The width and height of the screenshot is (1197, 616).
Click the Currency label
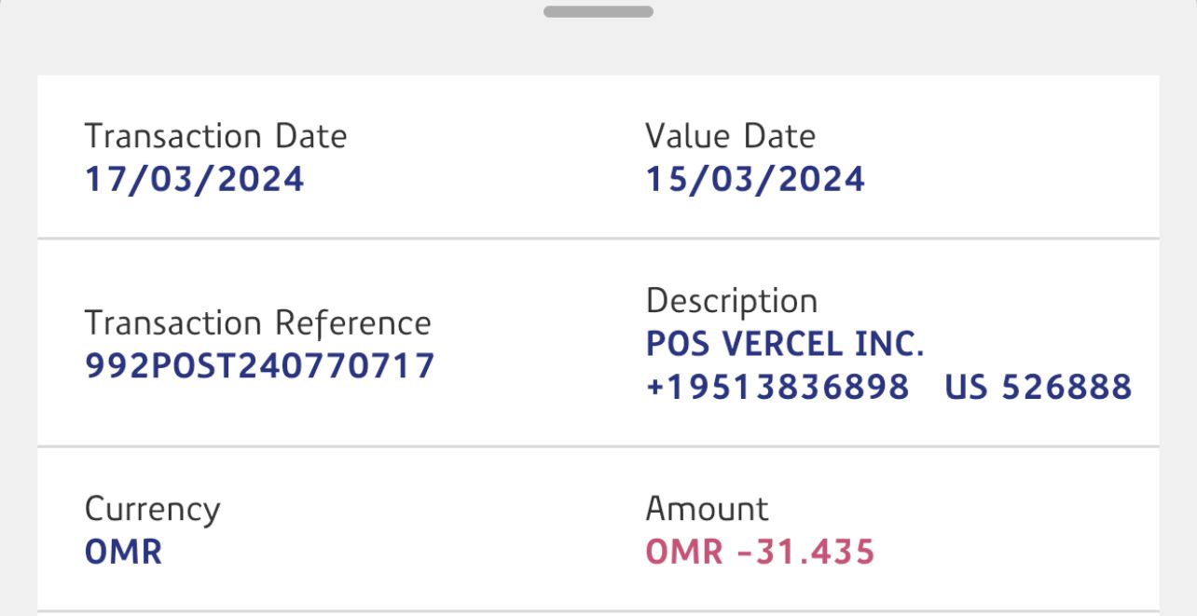(x=152, y=510)
